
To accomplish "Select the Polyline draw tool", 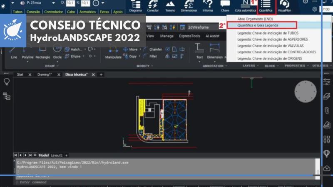I will [x=27, y=53].
